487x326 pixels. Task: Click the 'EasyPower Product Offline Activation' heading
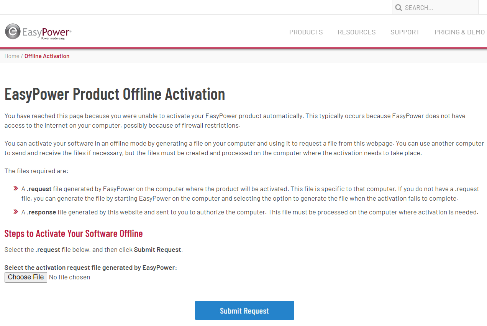(x=115, y=94)
